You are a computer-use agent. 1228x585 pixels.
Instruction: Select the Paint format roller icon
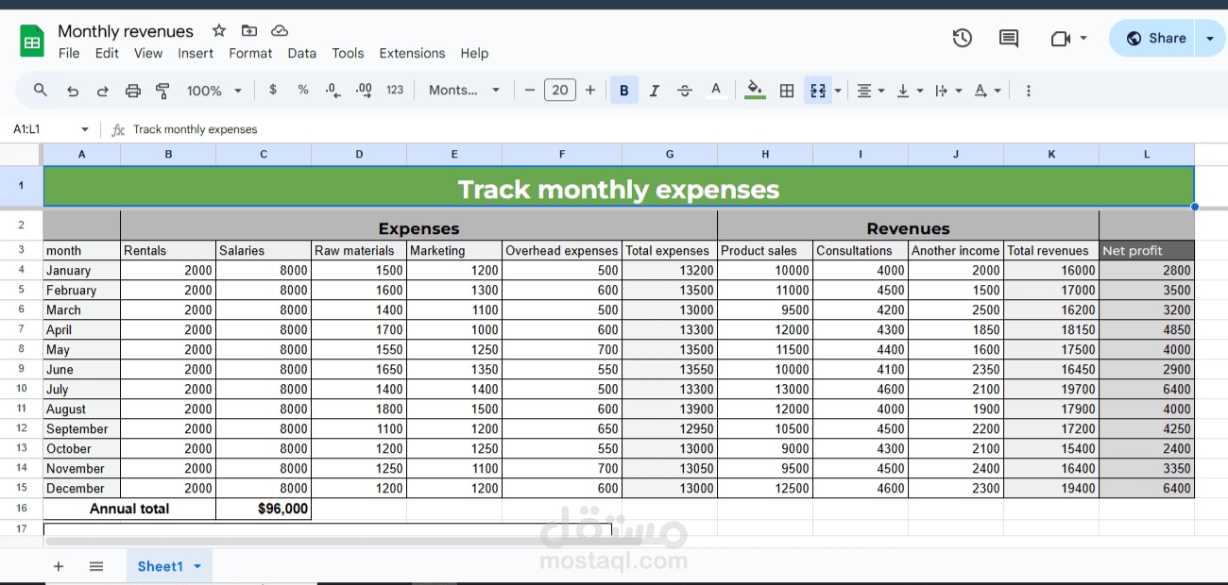pyautogui.click(x=162, y=91)
